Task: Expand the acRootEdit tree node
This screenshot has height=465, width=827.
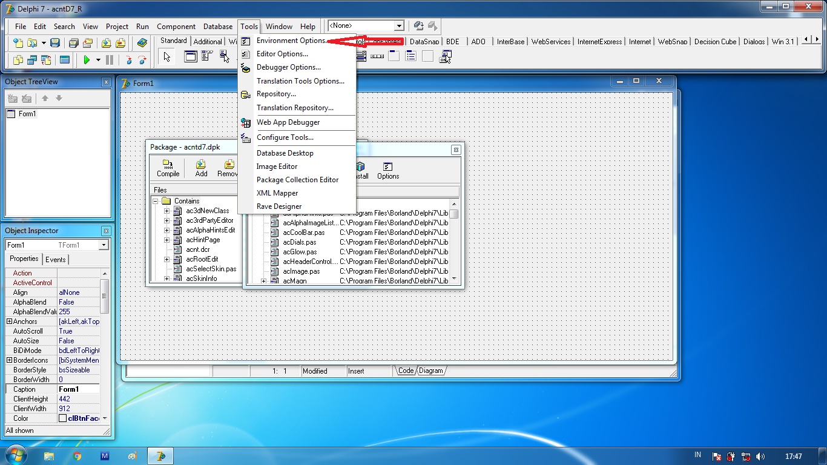Action: point(166,259)
